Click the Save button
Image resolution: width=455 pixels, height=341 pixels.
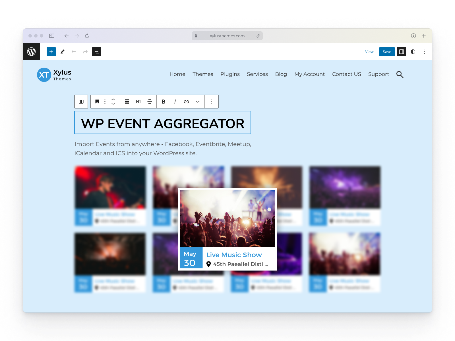point(387,52)
